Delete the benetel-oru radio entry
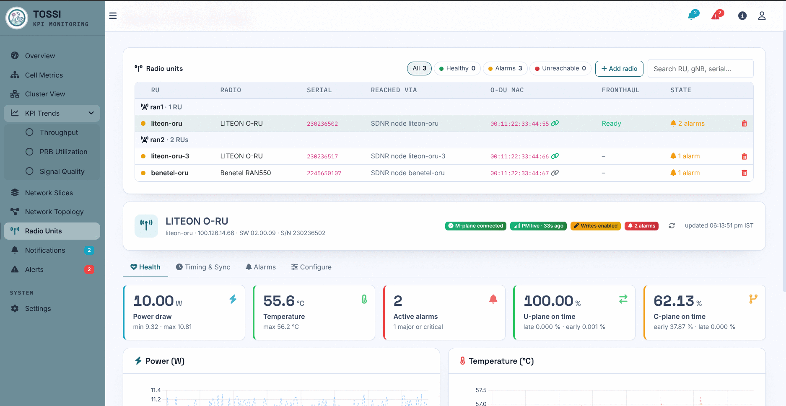Screen dimensions: 786x406 click(744, 173)
